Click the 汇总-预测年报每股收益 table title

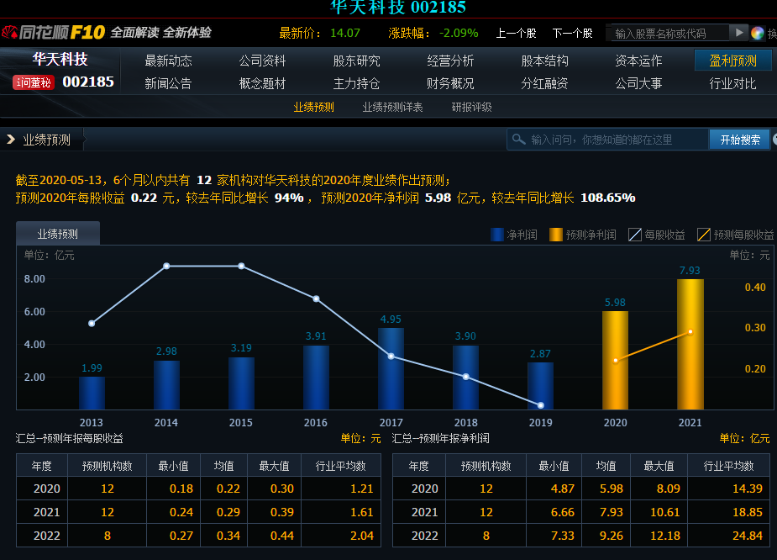point(70,438)
